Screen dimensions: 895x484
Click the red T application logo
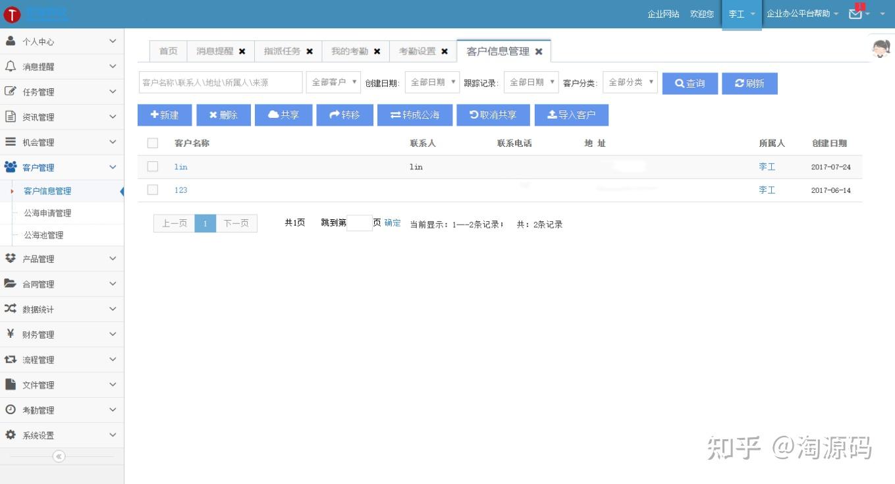click(12, 14)
